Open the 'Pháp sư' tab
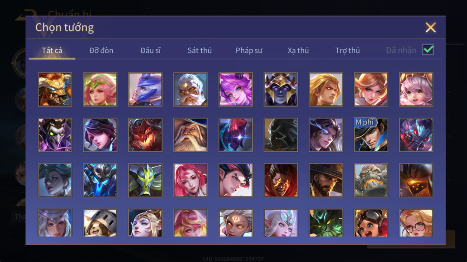Screen dimensions: 467x262 [x=249, y=50]
